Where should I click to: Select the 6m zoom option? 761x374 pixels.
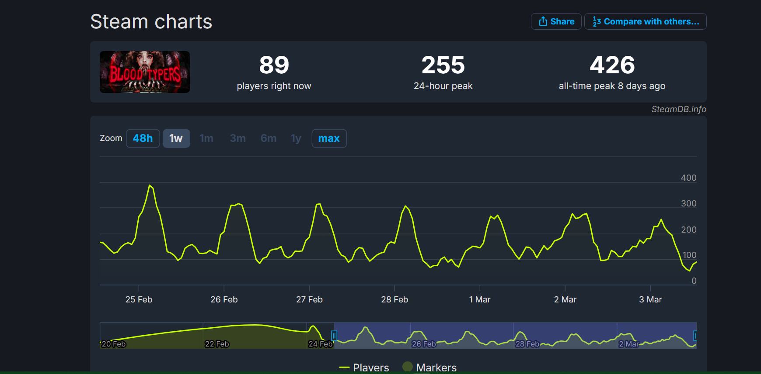269,138
